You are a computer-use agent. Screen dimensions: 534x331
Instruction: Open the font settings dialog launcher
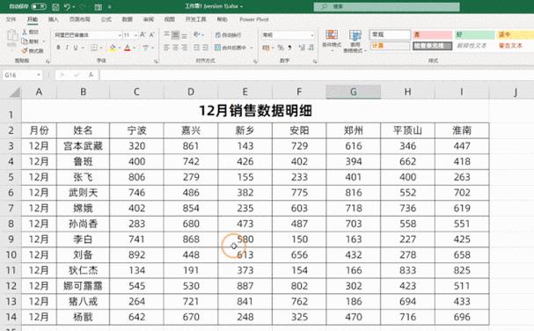(156, 62)
